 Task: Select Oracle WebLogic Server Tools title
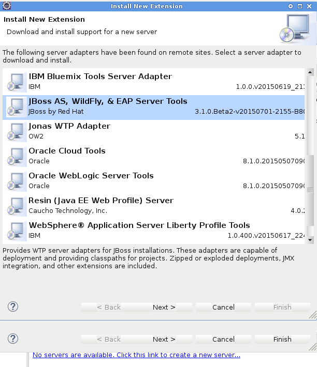pyautogui.click(x=91, y=176)
